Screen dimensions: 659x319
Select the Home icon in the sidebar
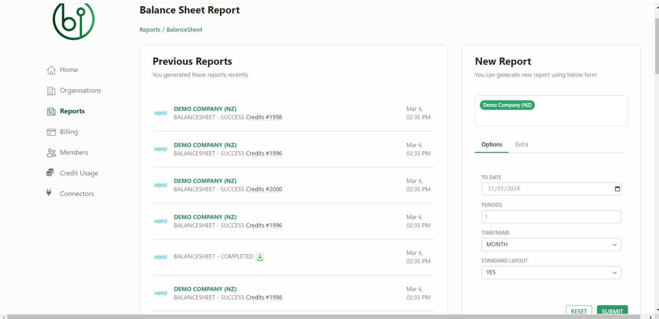click(x=51, y=69)
